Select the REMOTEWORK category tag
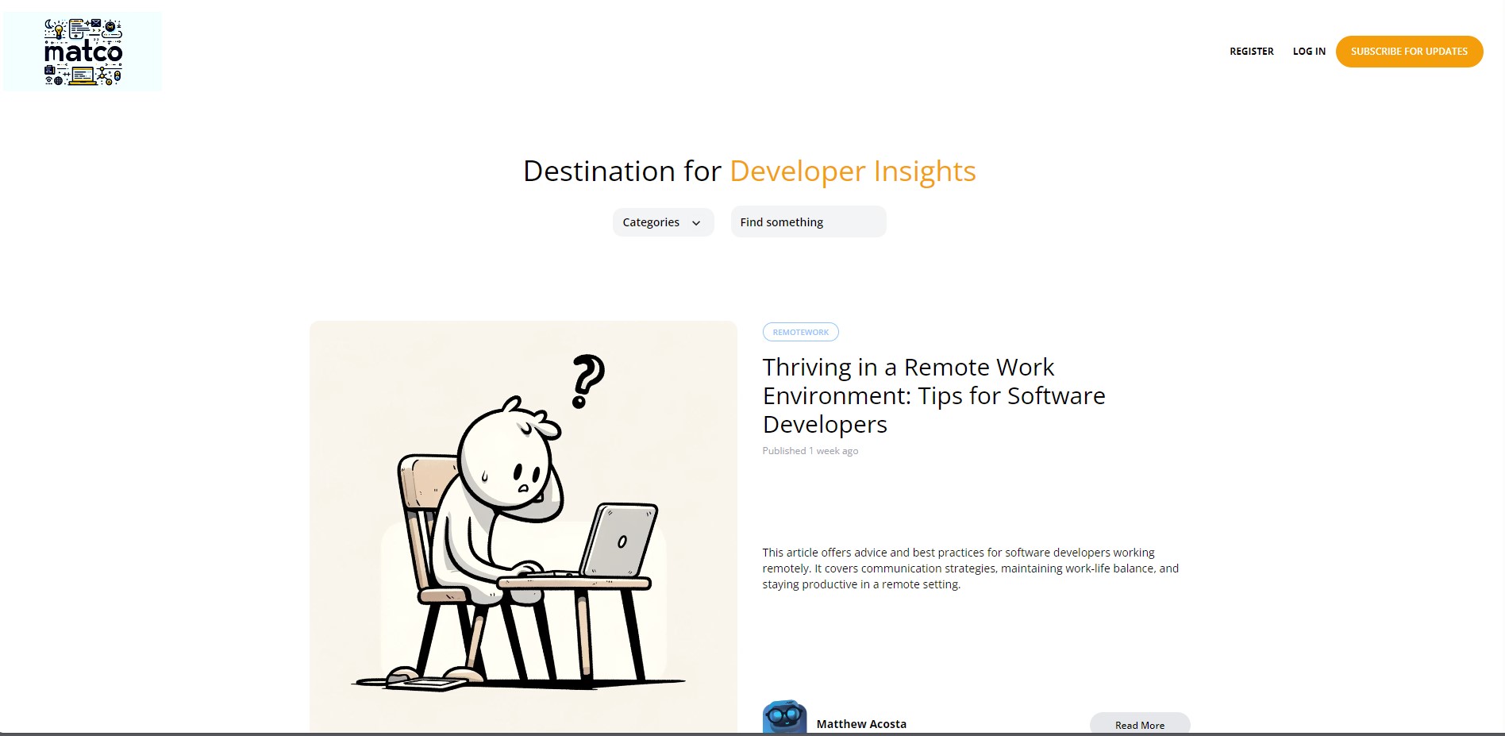The width and height of the screenshot is (1505, 736). pyautogui.click(x=800, y=332)
